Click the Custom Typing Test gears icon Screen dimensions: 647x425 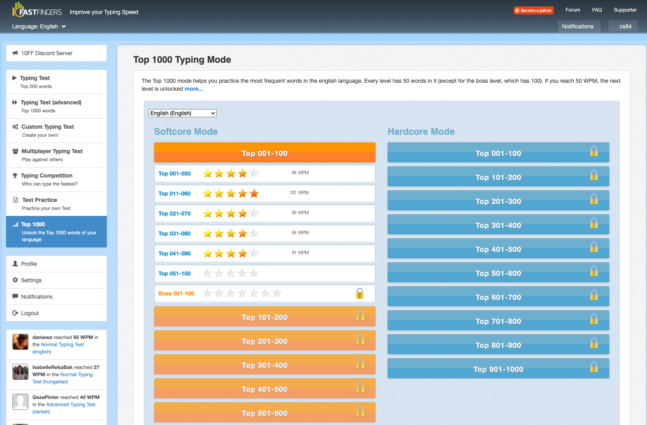pyautogui.click(x=15, y=127)
